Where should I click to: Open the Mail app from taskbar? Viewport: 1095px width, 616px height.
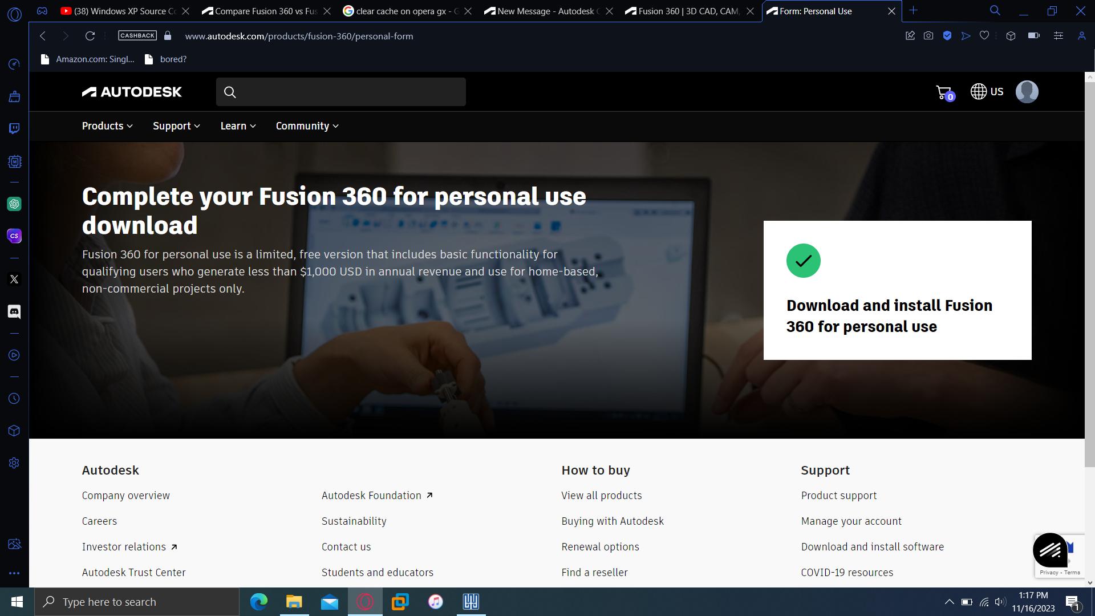pos(330,602)
